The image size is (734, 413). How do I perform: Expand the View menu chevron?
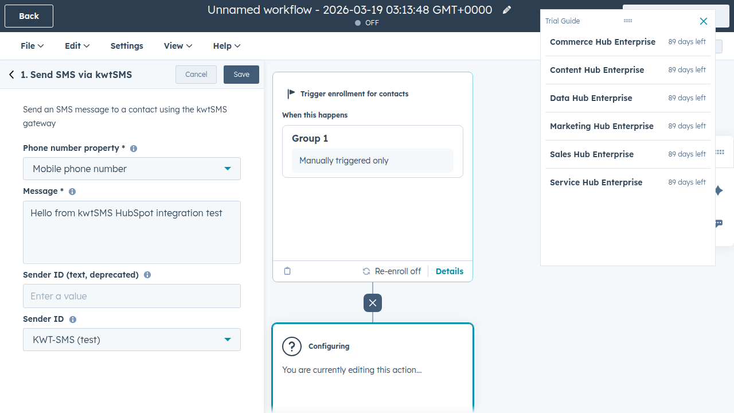(x=189, y=46)
